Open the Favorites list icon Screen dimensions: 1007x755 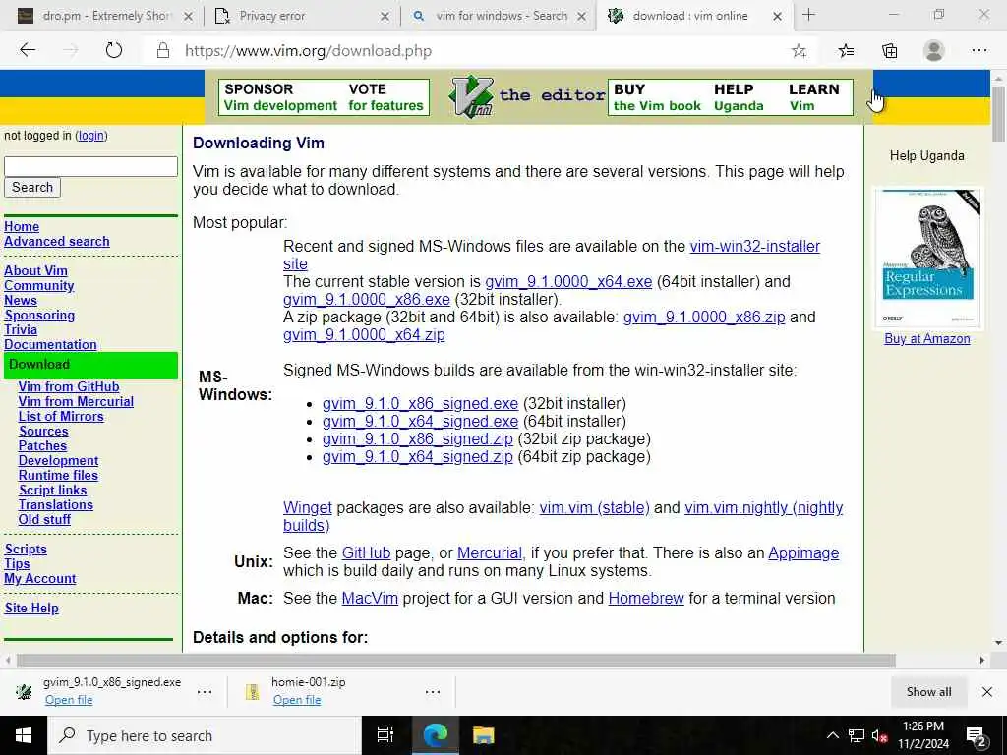click(846, 51)
